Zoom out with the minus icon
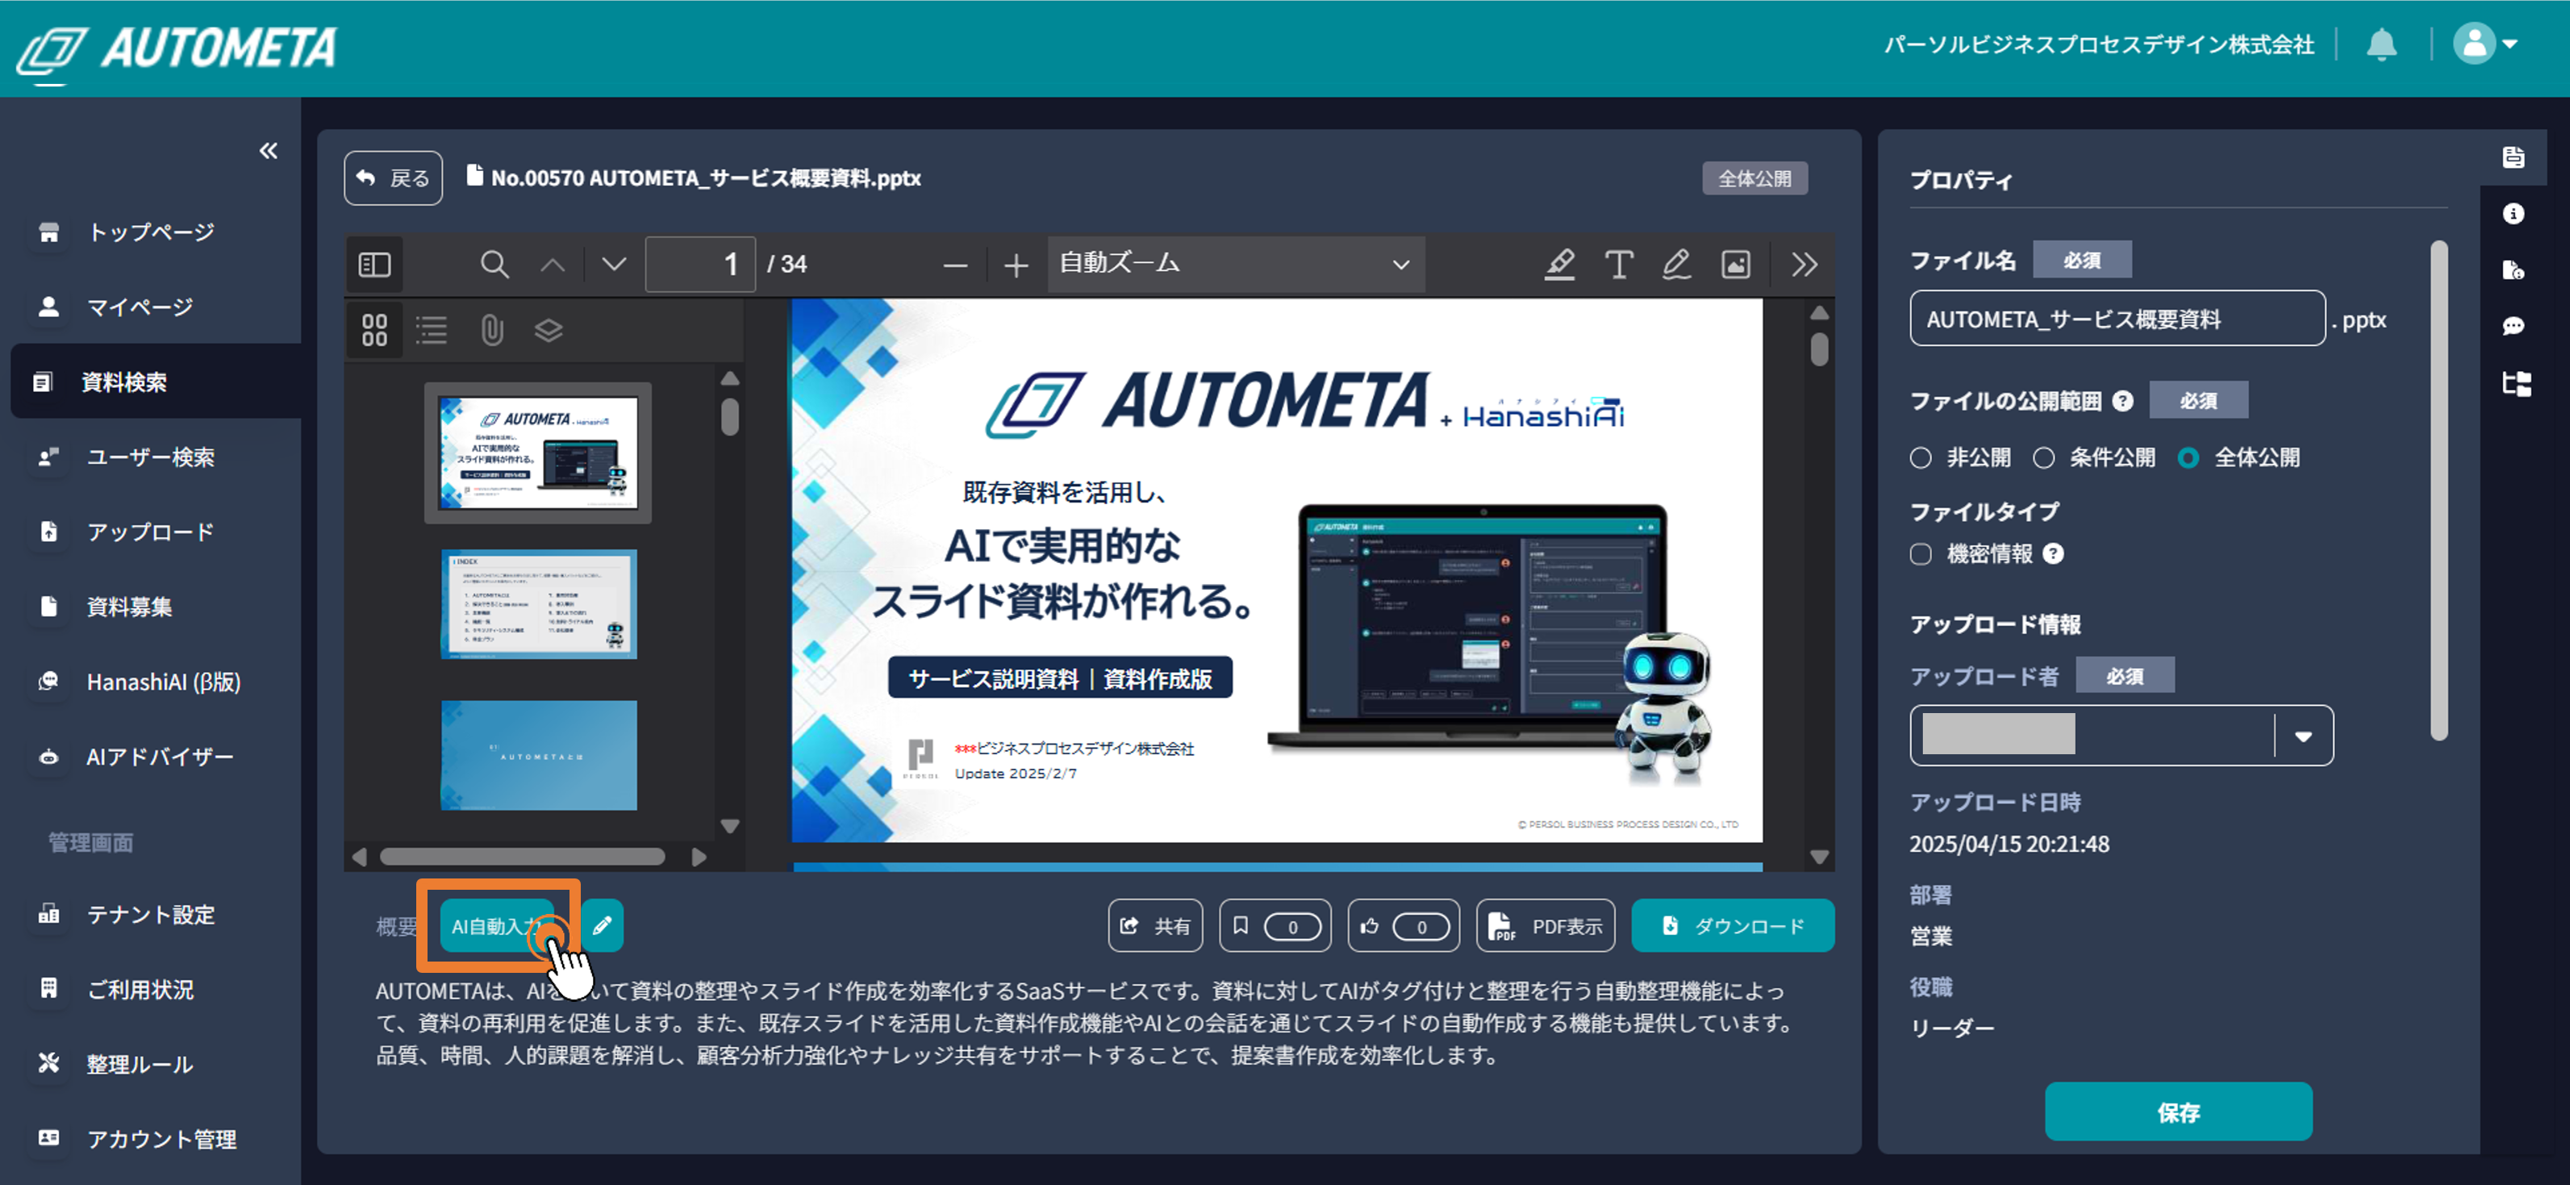 (x=955, y=265)
